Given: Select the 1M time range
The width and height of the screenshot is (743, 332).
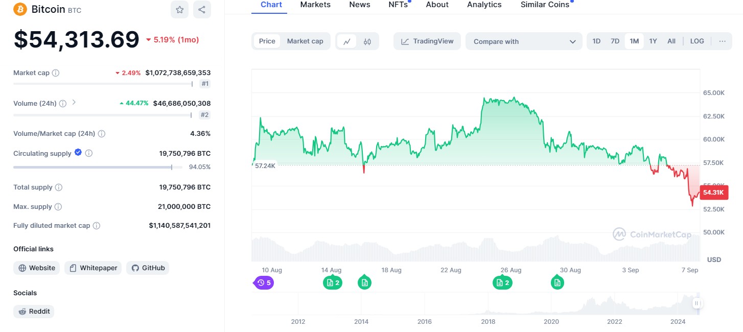Looking at the screenshot, I should (x=634, y=41).
